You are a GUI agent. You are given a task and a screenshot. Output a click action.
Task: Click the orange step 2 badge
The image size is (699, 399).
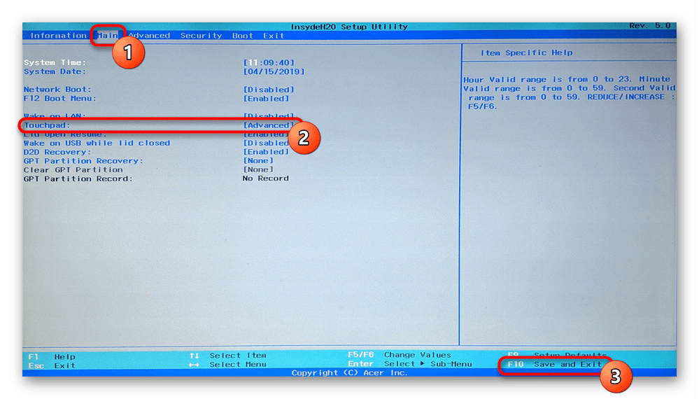pos(304,137)
